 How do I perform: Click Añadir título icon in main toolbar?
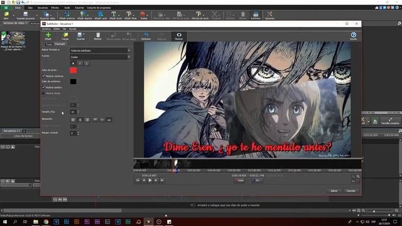(x=129, y=15)
